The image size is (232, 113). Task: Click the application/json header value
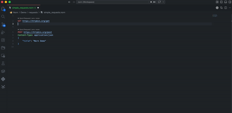click(44, 35)
